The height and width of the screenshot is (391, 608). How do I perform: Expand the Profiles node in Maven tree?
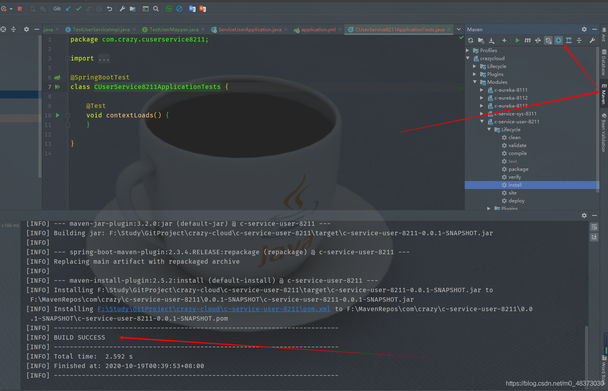click(x=467, y=51)
